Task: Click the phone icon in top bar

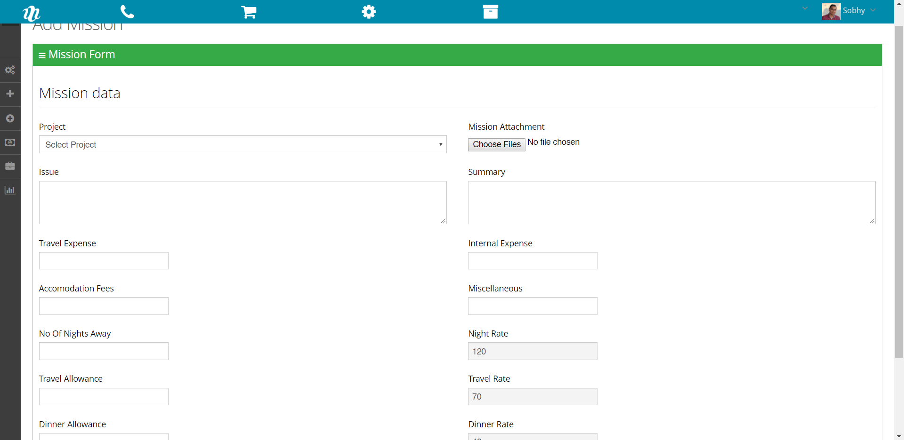Action: (x=127, y=12)
